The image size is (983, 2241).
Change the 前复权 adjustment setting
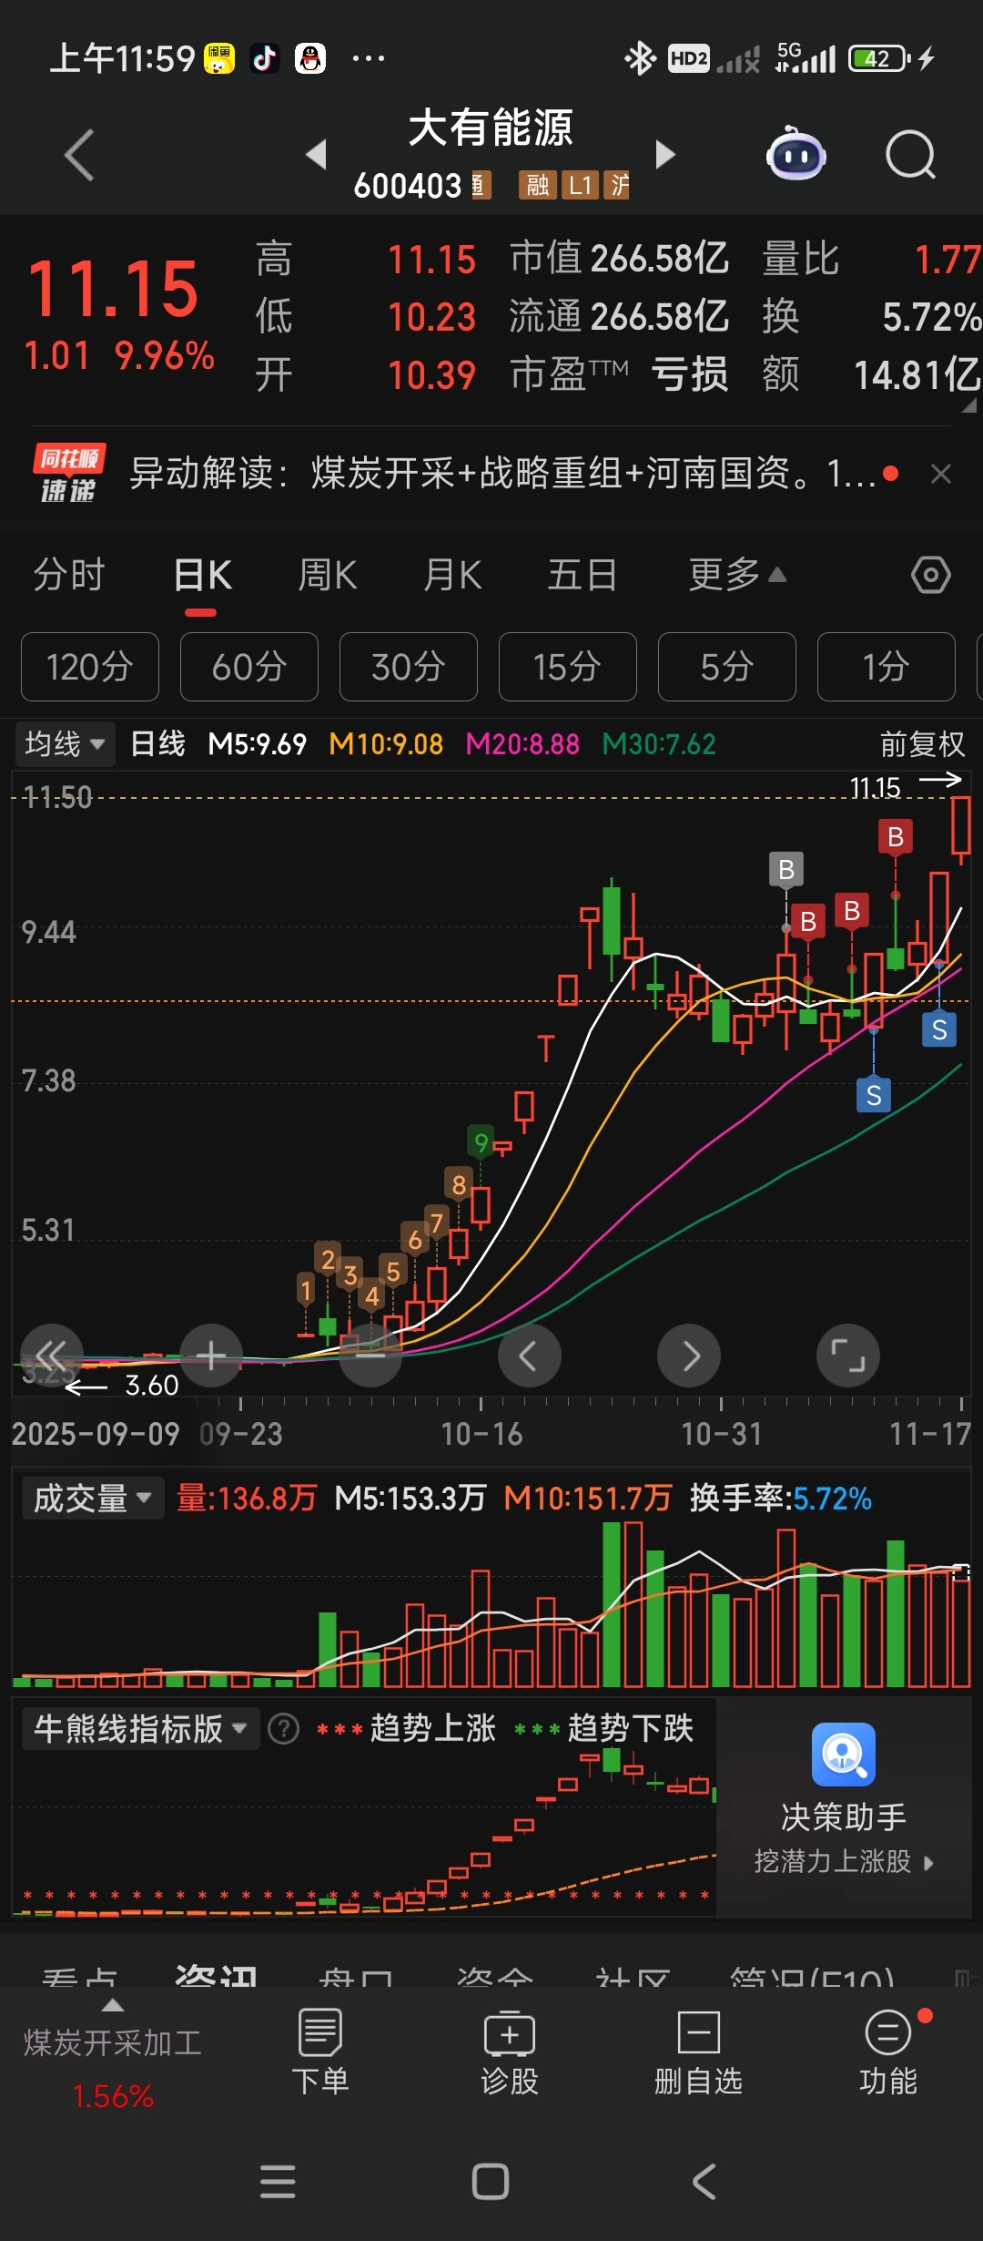point(922,744)
